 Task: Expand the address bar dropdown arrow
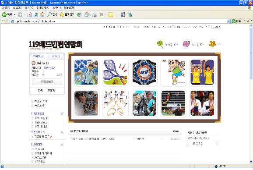(x=228, y=21)
